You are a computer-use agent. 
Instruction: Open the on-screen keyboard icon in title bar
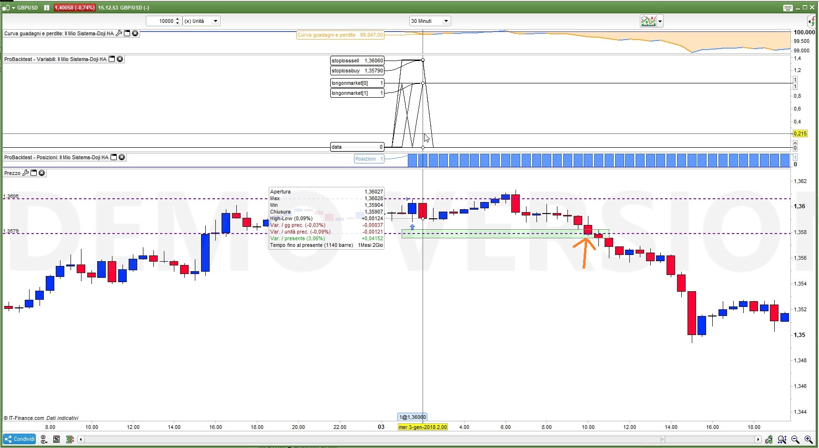pos(788,8)
